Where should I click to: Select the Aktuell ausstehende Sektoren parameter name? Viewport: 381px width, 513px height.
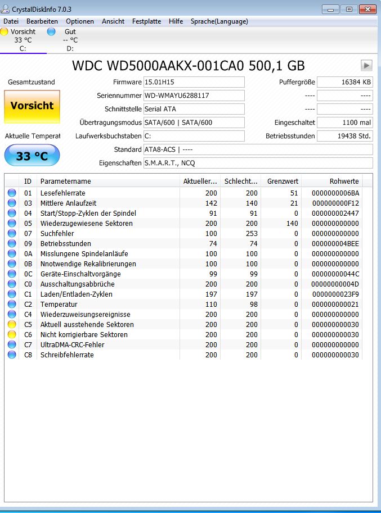(x=87, y=325)
